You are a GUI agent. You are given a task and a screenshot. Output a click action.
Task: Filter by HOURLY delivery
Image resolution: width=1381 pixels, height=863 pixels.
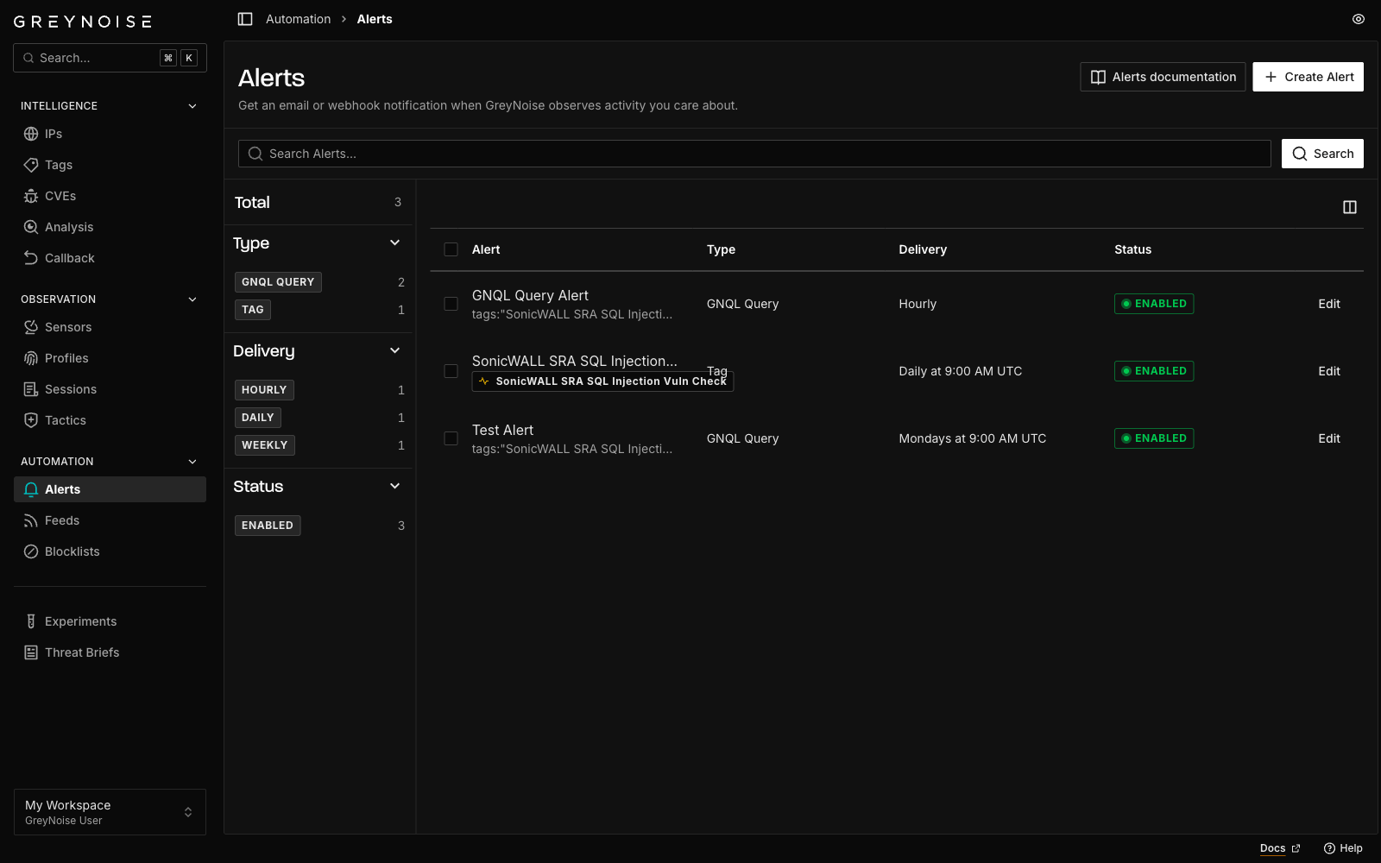point(264,390)
